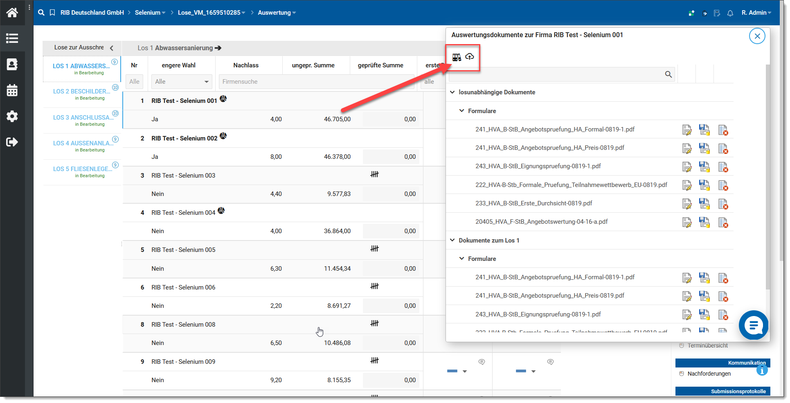Select LOS 1 ABWASSERS... lot tab
The image size is (790, 403).
[82, 69]
